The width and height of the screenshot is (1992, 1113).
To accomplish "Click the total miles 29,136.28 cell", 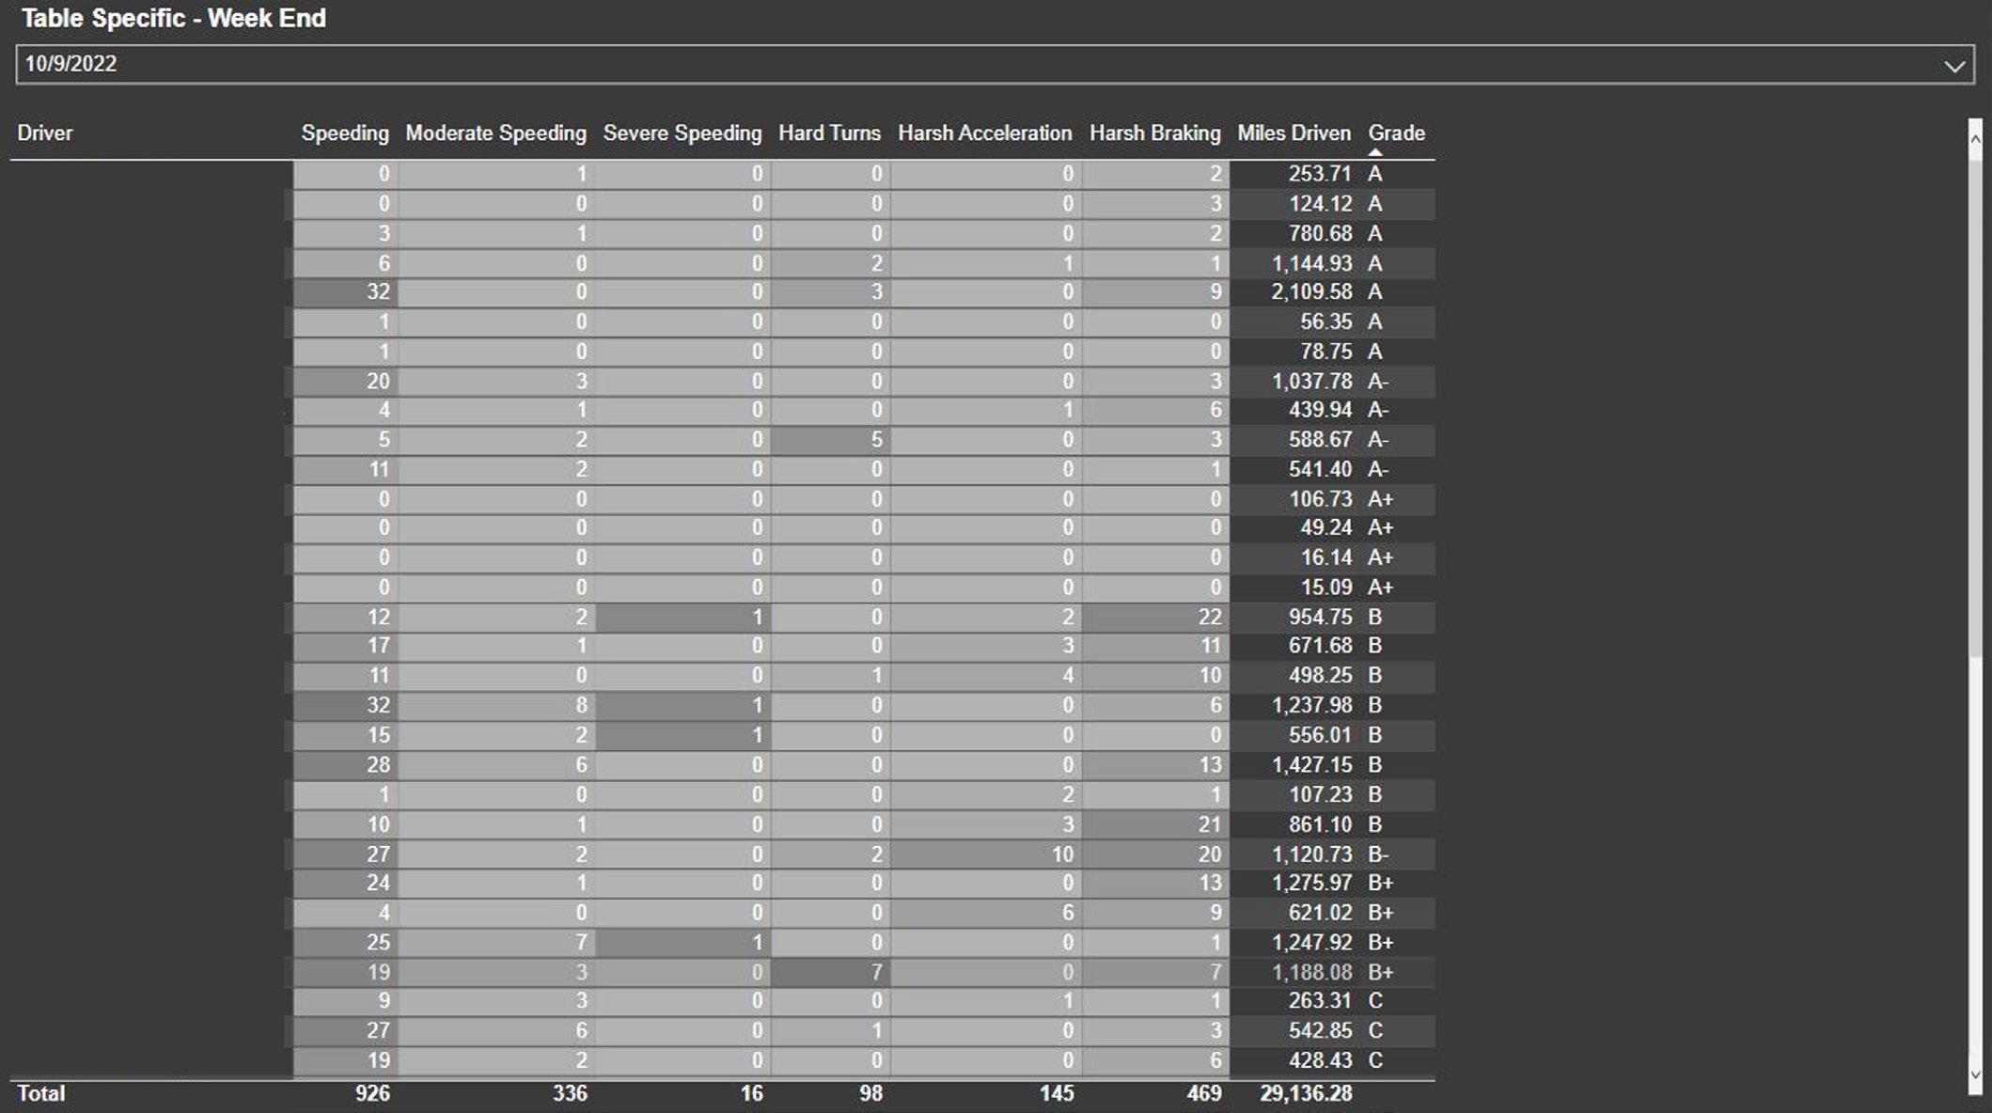I will (1306, 1093).
